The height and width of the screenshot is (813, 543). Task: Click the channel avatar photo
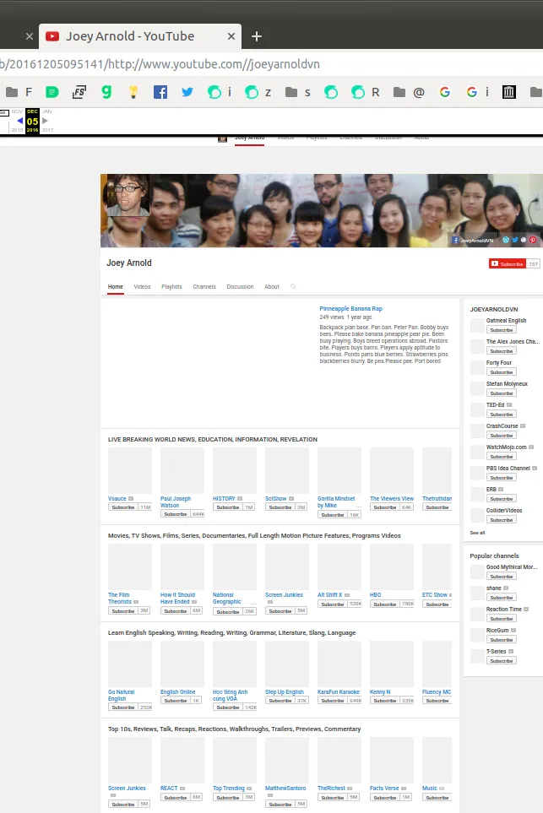point(128,194)
